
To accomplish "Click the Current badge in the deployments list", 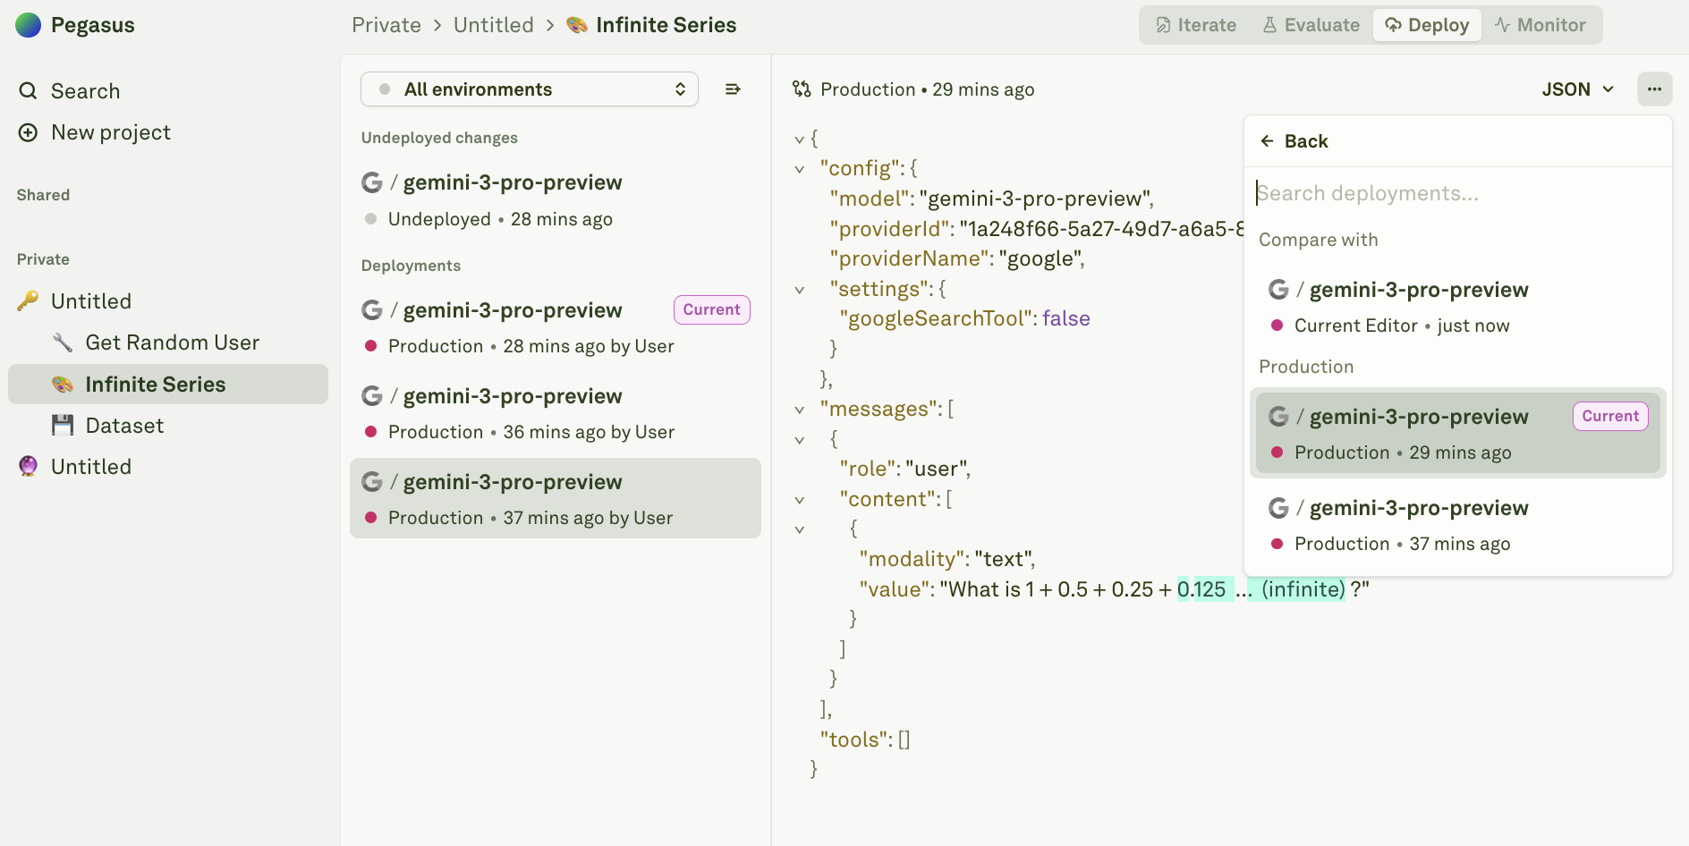I will click(x=712, y=309).
